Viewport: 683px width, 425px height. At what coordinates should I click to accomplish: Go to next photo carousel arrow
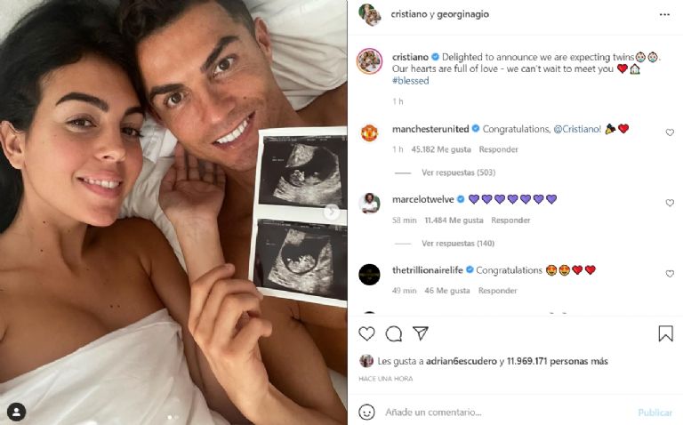pyautogui.click(x=331, y=212)
